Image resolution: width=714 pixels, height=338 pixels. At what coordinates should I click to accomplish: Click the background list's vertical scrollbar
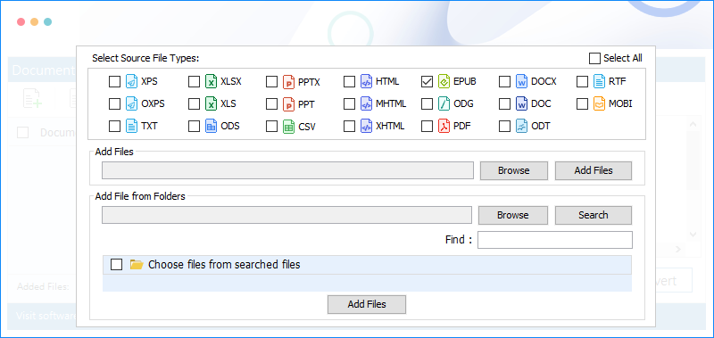pyautogui.click(x=693, y=178)
